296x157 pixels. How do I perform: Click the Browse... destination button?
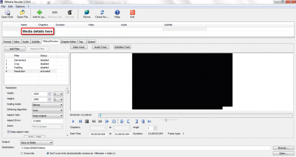coord(283,148)
